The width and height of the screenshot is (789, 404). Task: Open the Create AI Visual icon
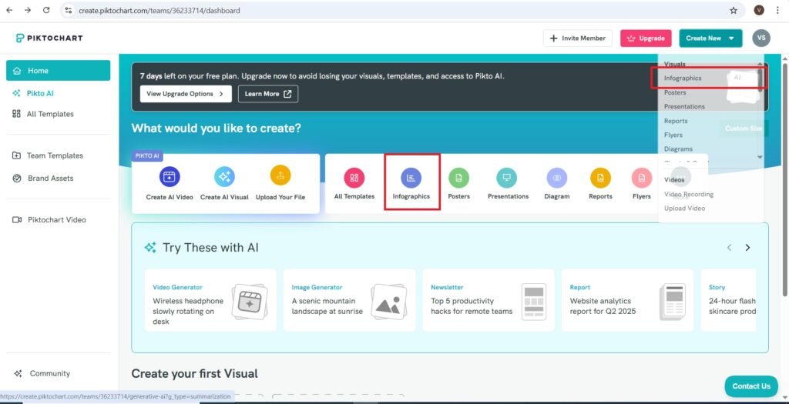224,177
